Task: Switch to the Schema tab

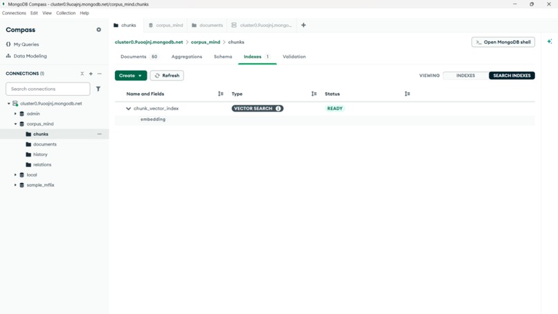Action: 223,57
